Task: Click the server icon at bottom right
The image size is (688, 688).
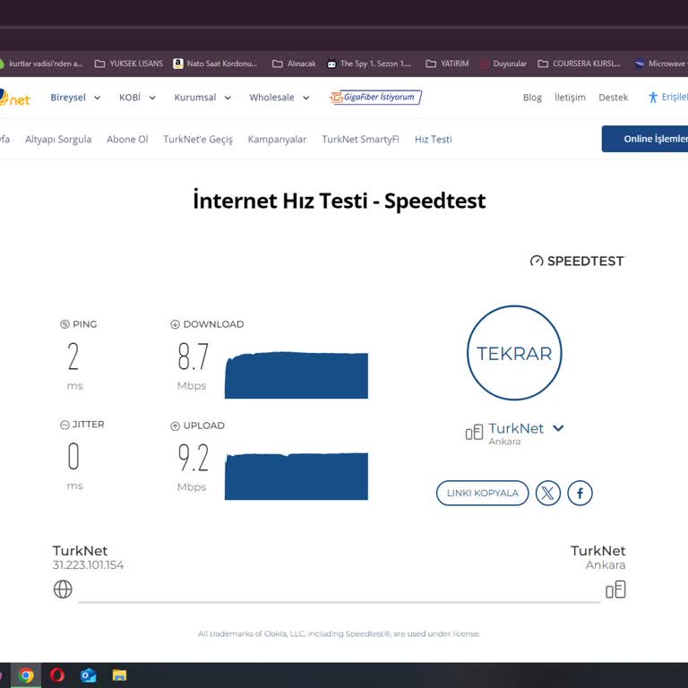Action: click(615, 589)
